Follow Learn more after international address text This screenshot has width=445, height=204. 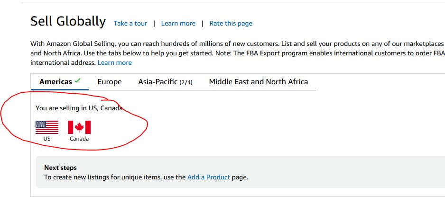coord(115,62)
